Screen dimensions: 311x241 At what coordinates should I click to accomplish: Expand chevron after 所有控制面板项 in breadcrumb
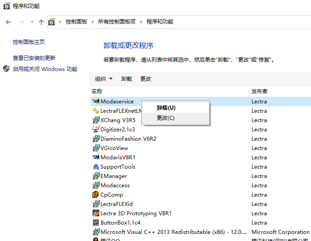click(141, 22)
